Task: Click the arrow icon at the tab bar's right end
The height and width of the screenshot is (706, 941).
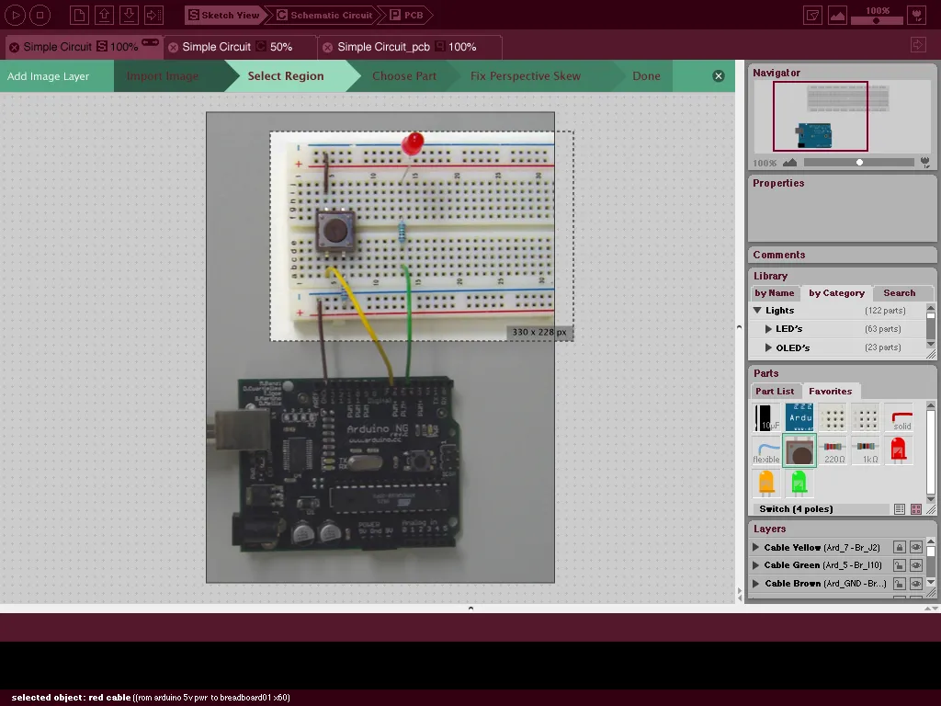Action: 918,45
